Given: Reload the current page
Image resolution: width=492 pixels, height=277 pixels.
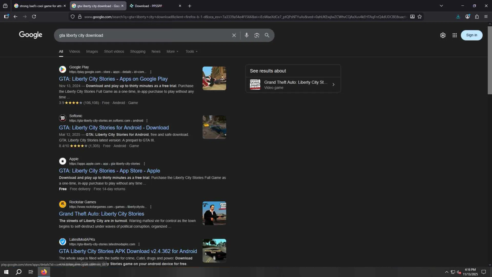Looking at the screenshot, I should coord(34,17).
